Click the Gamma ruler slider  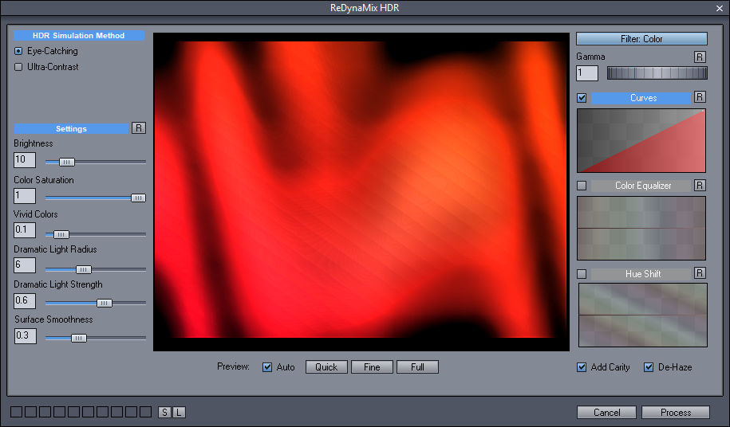(657, 73)
